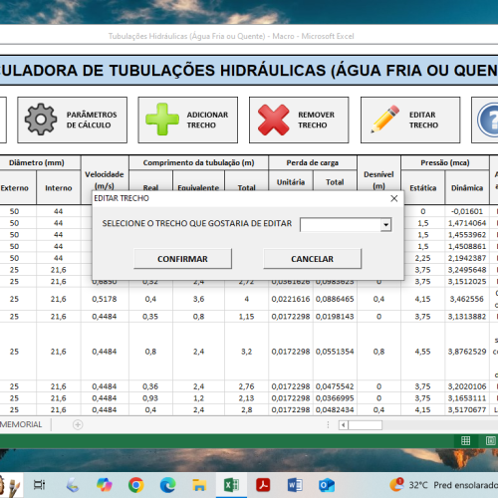Click the Excel window title text

click(231, 36)
